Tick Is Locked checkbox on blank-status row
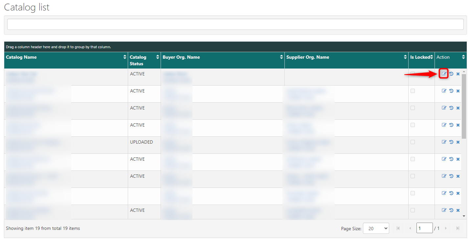 [x=413, y=193]
